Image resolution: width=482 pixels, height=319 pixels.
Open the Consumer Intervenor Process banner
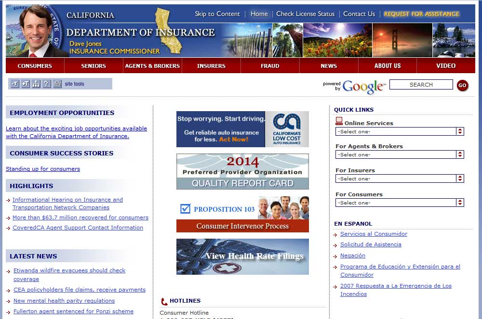pos(242,214)
